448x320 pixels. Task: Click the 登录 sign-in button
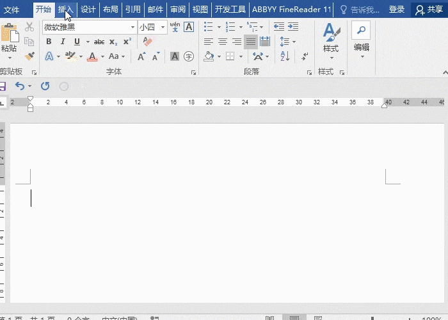[397, 10]
